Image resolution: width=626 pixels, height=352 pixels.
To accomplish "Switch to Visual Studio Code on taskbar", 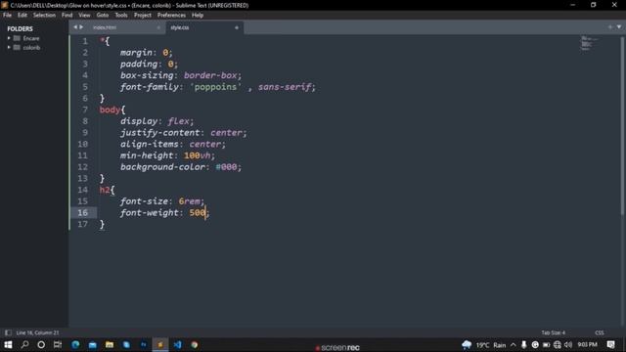I will pyautogui.click(x=178, y=344).
